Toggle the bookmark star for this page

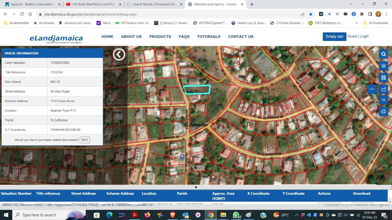pyautogui.click(x=311, y=14)
